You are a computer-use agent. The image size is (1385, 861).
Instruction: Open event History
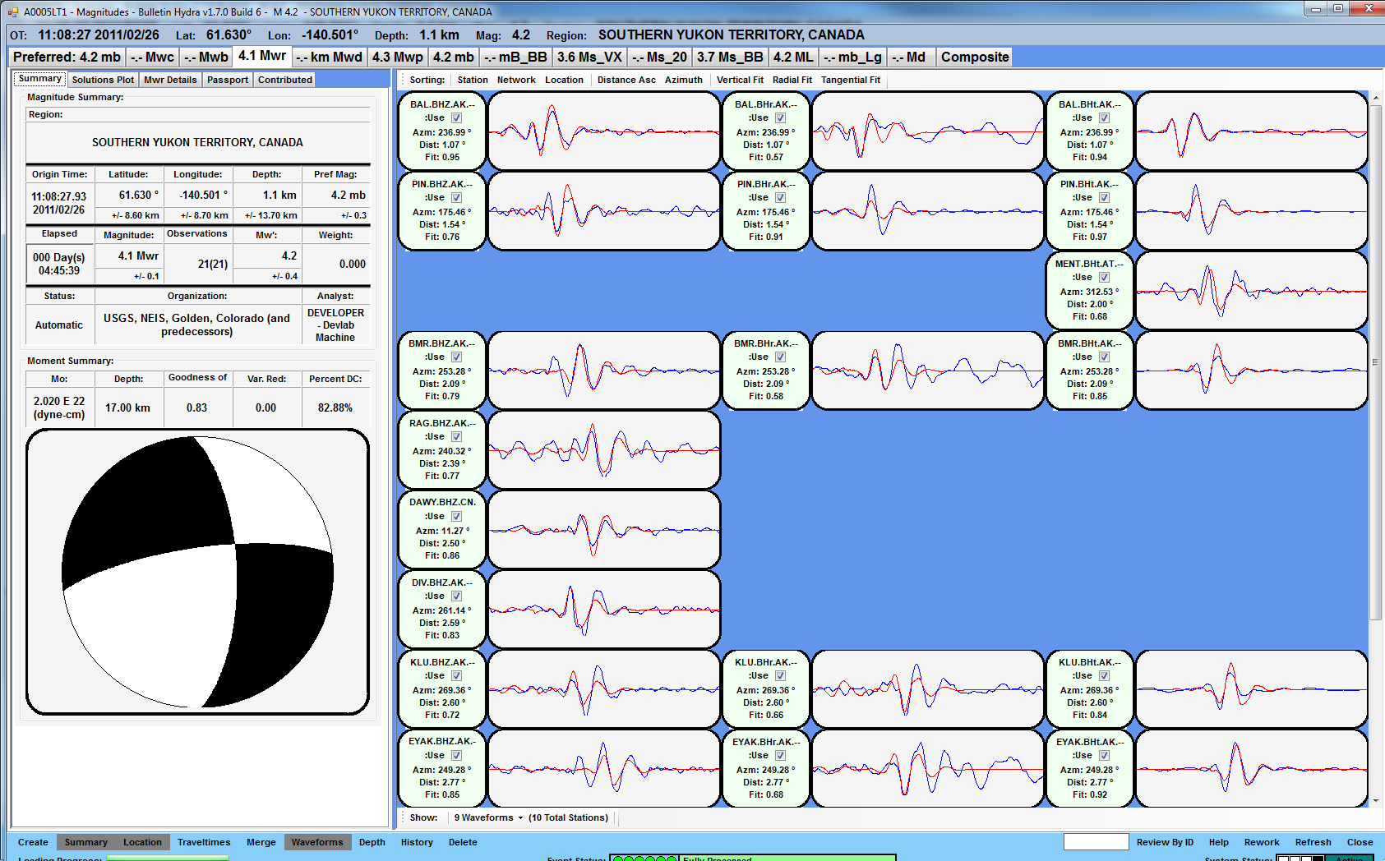[417, 842]
